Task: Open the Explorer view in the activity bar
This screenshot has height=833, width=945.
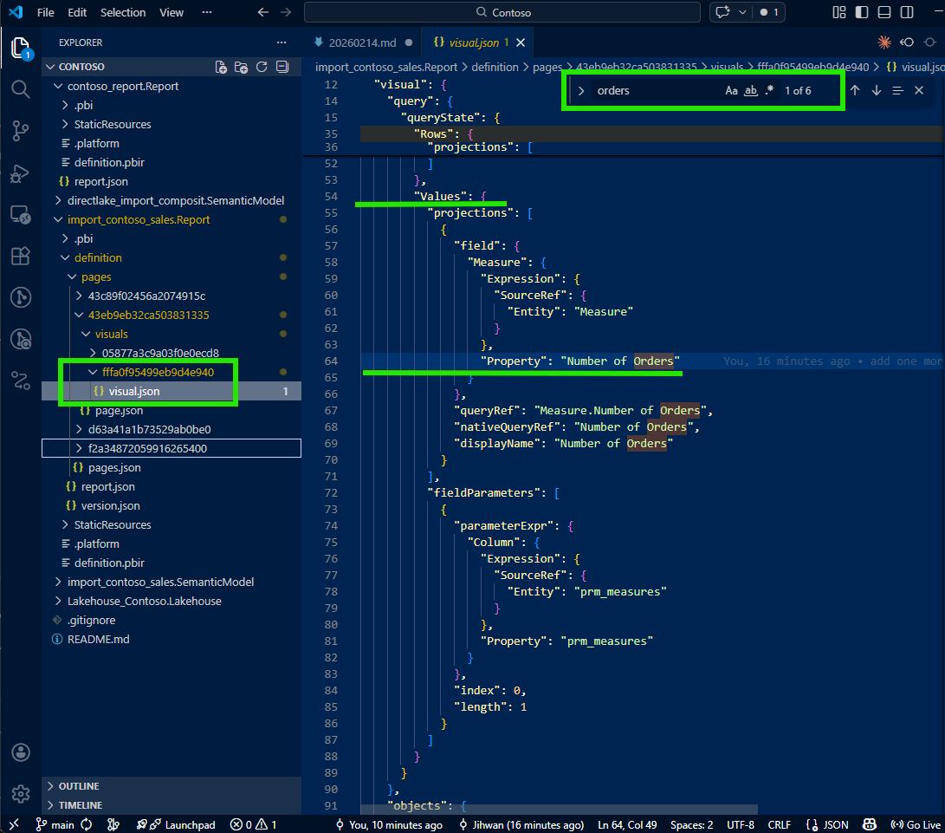Action: tap(21, 49)
